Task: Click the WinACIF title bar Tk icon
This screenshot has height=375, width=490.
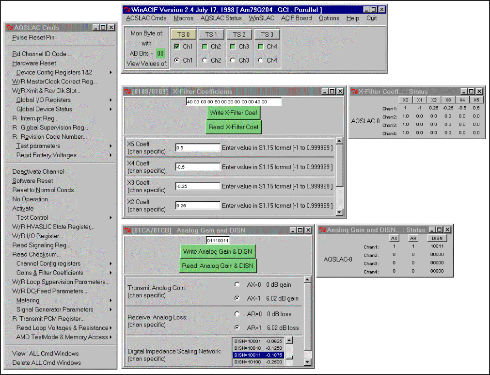Action: coord(126,10)
